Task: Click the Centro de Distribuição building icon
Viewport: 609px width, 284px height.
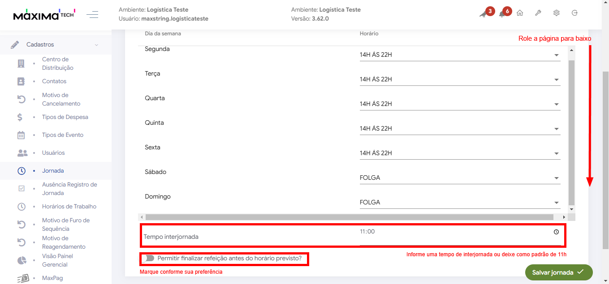Action: pyautogui.click(x=21, y=64)
